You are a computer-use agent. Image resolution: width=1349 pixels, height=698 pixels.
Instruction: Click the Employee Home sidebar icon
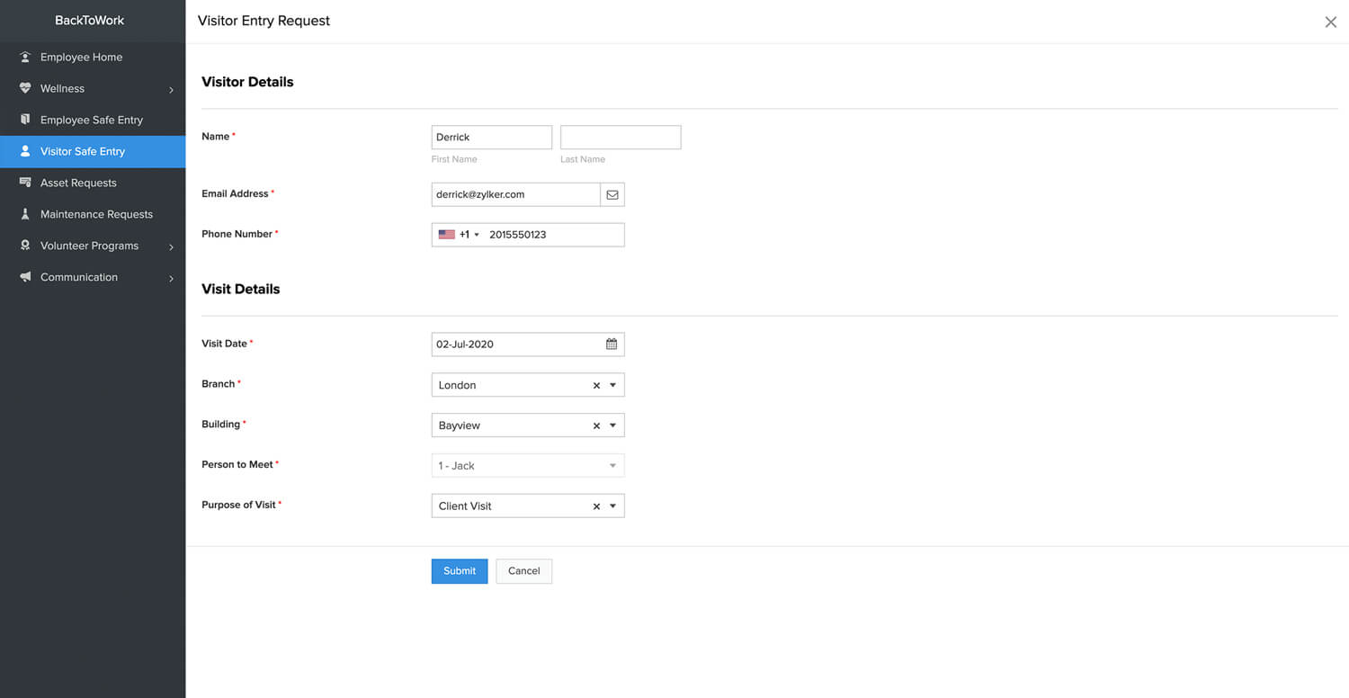[x=25, y=57]
